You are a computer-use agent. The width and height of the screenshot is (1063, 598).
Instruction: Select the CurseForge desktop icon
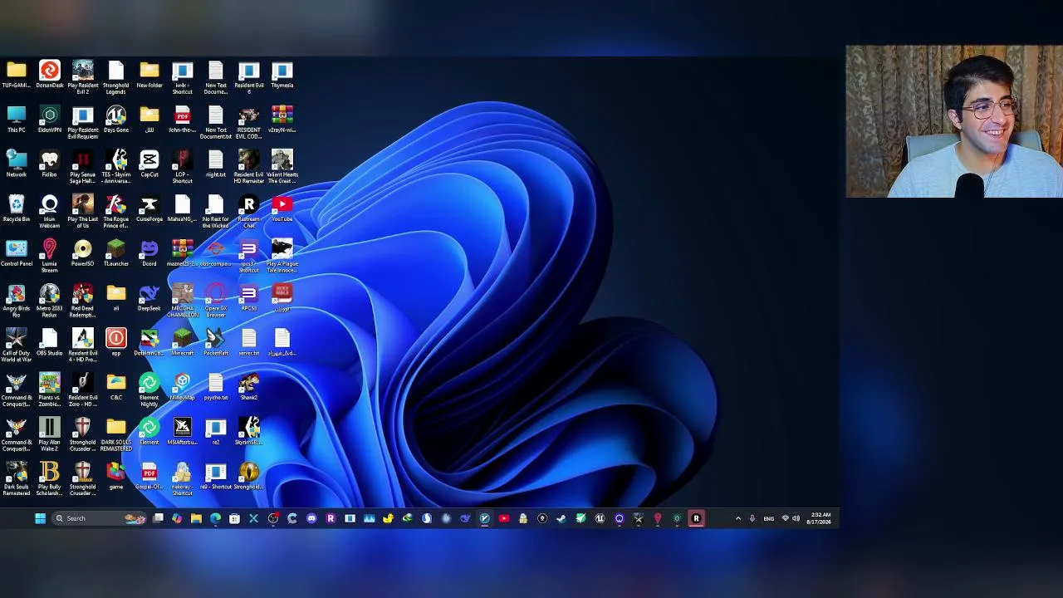tap(149, 208)
